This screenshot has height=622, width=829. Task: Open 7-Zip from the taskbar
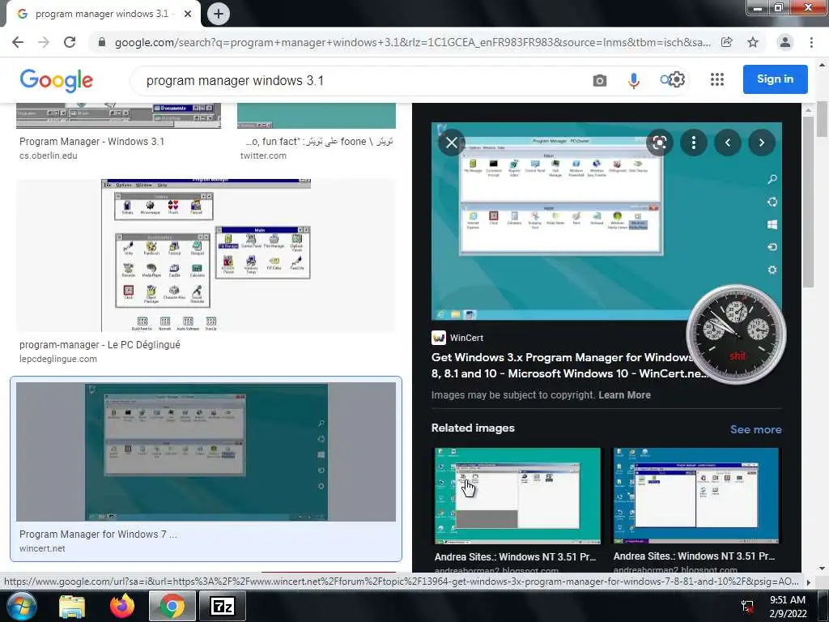[223, 606]
